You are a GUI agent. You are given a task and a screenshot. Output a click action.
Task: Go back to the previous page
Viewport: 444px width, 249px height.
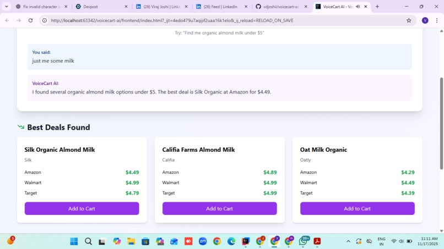click(7, 20)
